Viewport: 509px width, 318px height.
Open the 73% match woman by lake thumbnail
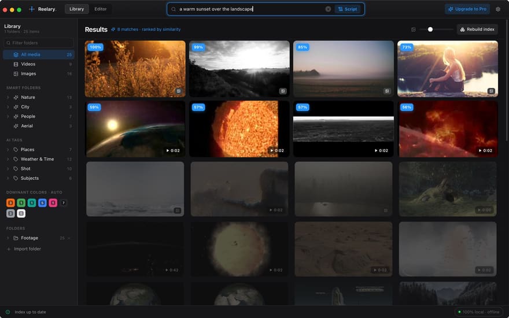[448, 69]
